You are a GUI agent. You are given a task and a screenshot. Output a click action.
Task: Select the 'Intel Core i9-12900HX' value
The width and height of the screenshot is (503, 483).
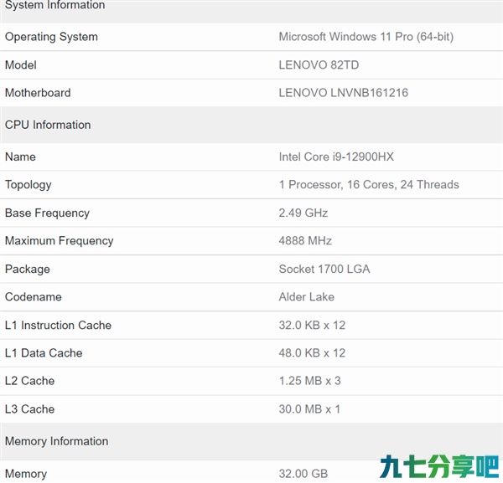click(336, 157)
